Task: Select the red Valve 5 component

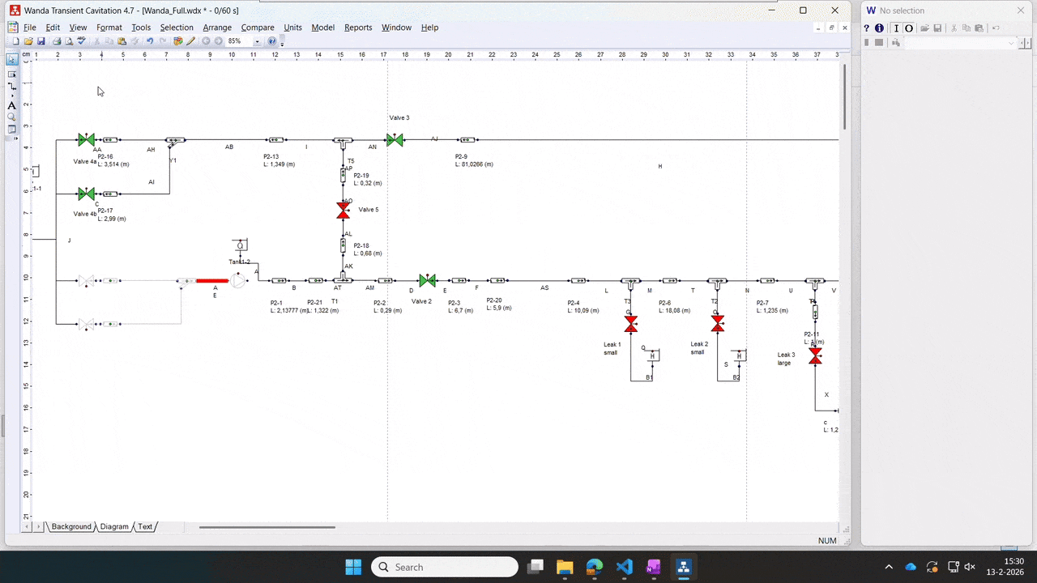Action: [x=344, y=211]
